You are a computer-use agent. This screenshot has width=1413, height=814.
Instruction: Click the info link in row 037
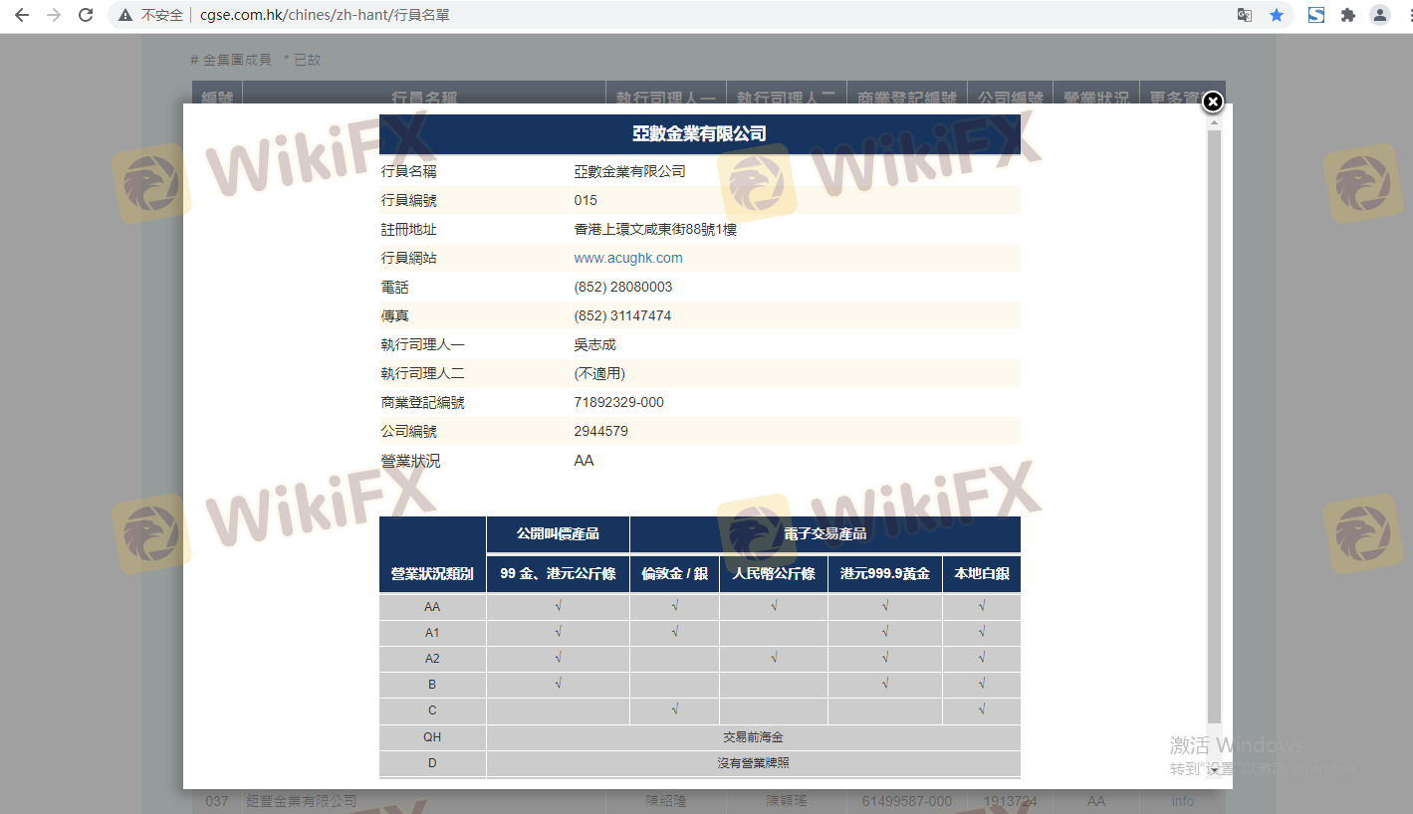click(1182, 801)
